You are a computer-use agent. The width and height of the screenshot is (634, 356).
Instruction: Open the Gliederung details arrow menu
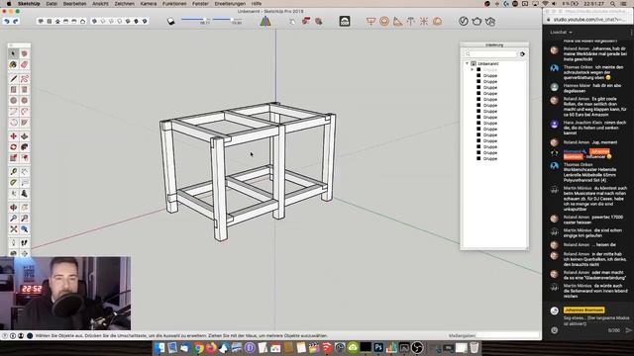pyautogui.click(x=522, y=54)
